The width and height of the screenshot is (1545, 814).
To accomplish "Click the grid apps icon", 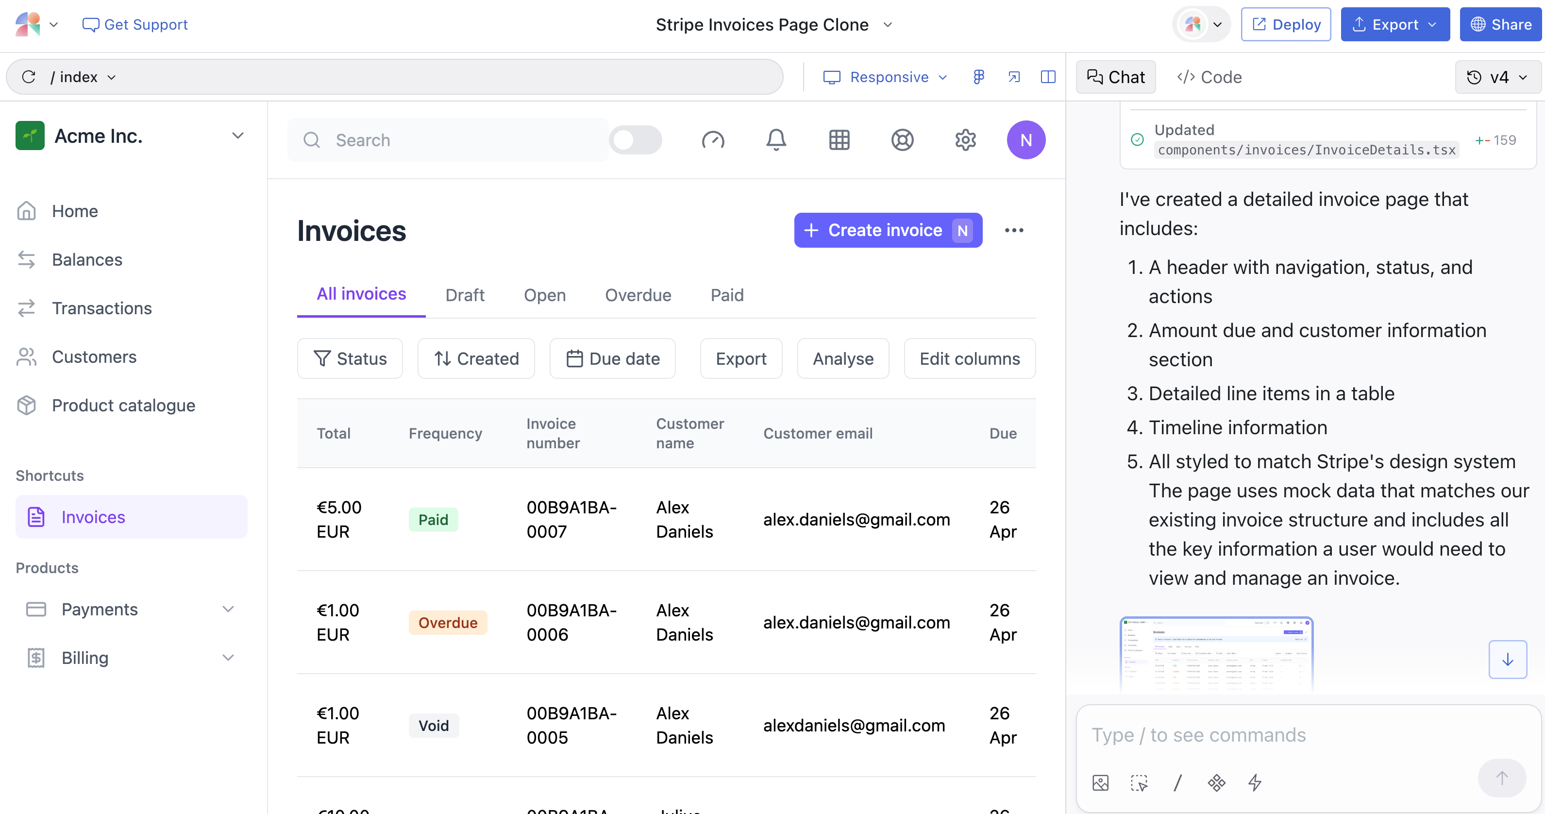I will [839, 140].
